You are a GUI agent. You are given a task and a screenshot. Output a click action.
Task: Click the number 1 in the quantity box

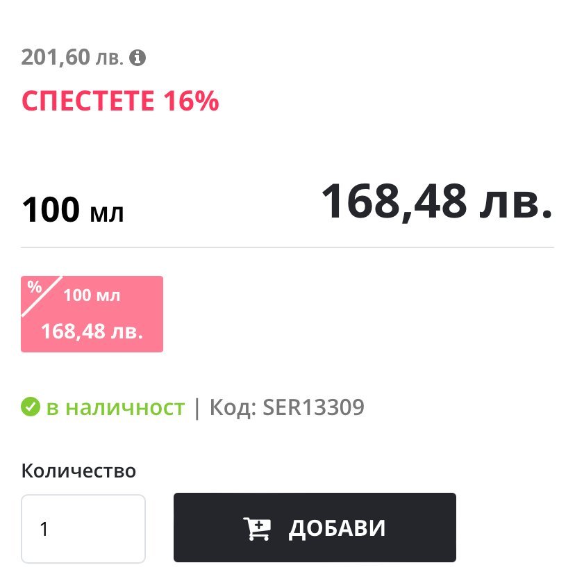point(44,530)
